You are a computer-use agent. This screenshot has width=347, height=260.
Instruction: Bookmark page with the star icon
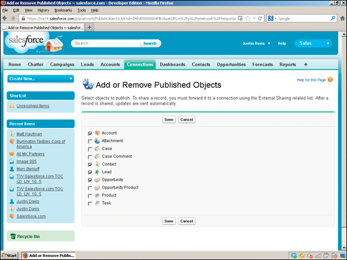[248, 19]
